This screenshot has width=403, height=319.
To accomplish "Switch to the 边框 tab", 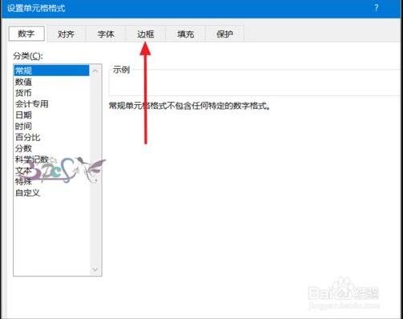I will point(146,34).
